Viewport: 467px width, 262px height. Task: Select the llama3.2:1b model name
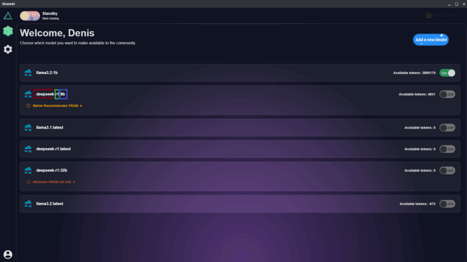[x=47, y=72]
